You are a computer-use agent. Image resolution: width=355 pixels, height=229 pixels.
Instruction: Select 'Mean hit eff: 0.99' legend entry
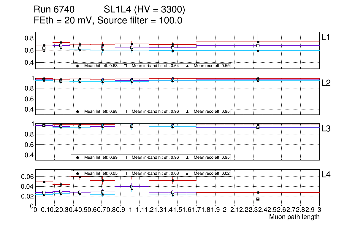pyautogui.click(x=101, y=157)
